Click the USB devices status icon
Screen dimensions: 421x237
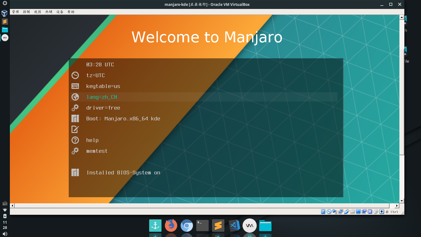346,211
